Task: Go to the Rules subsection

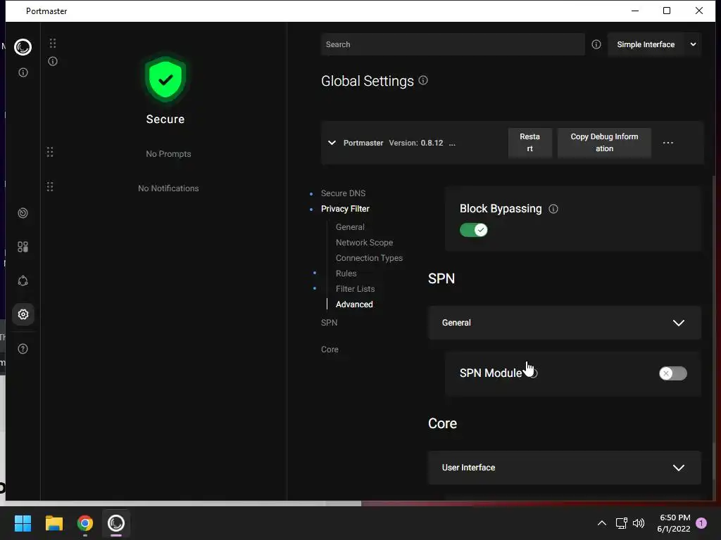Action: [346, 274]
